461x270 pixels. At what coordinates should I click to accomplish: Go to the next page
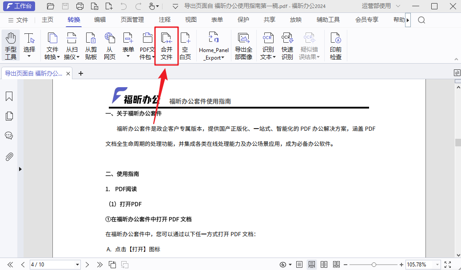[x=87, y=265]
